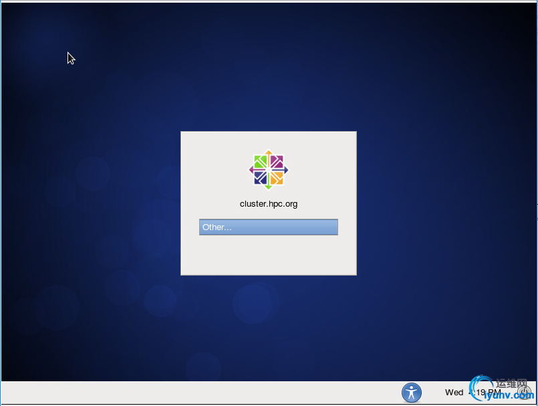Click the power button in the bottom panel
Image resolution: width=538 pixels, height=406 pixels.
[x=524, y=392]
